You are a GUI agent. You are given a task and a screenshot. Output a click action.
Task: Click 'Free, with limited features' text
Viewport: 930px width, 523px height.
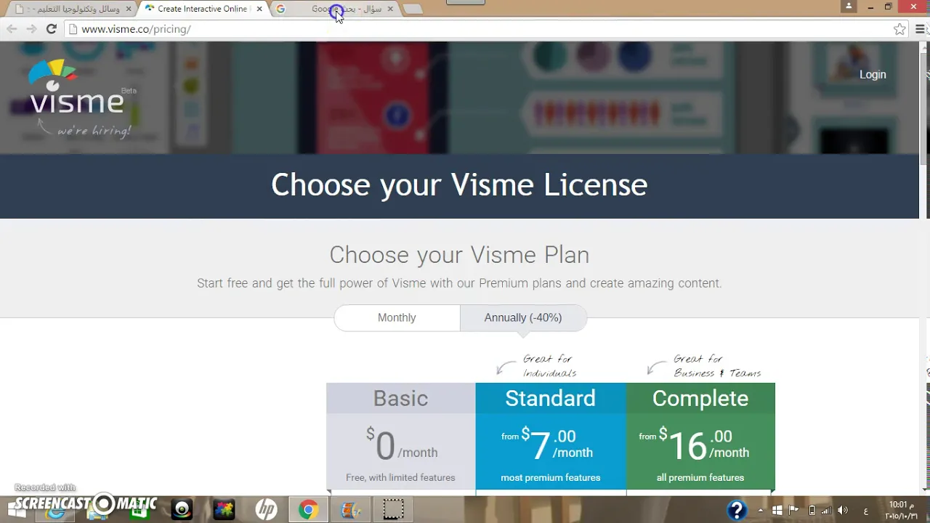click(400, 477)
